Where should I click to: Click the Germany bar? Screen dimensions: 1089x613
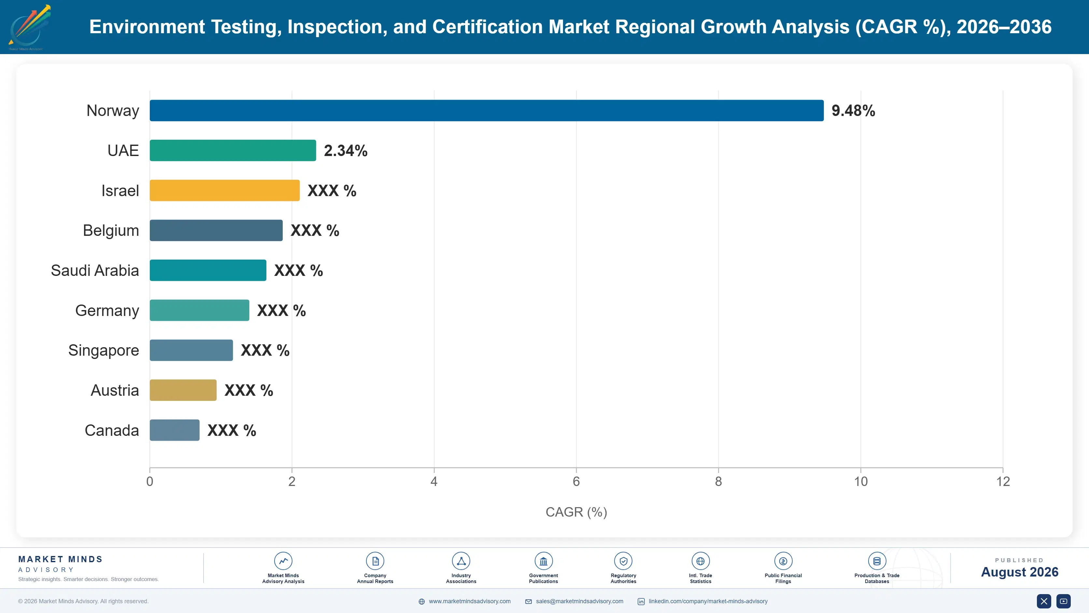click(x=200, y=310)
